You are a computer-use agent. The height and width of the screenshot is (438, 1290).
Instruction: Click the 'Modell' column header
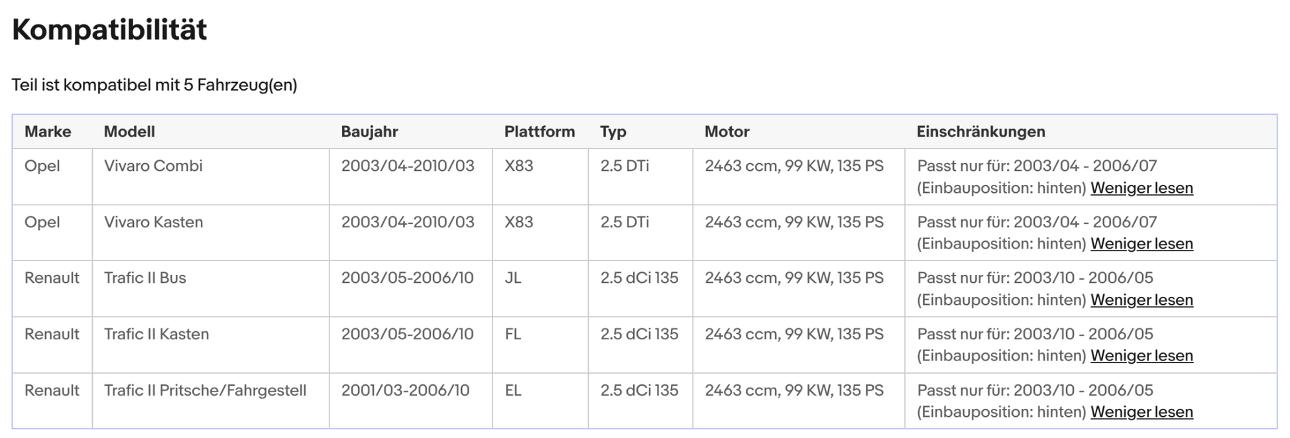point(129,132)
